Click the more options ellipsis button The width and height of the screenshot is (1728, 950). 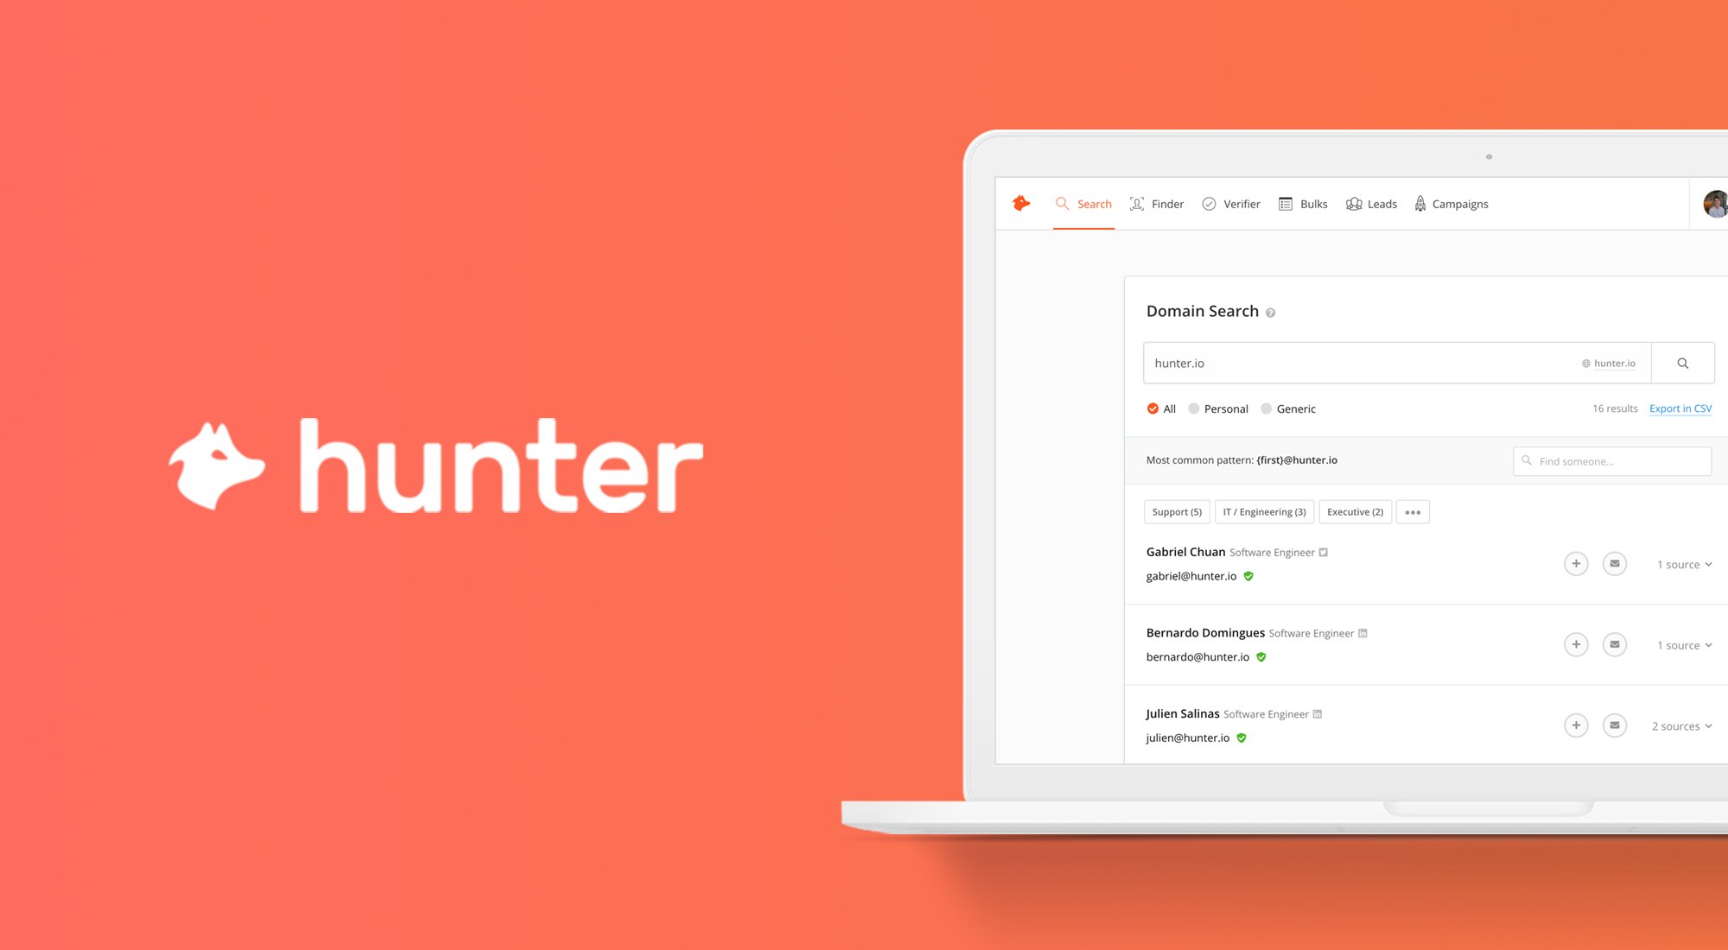pyautogui.click(x=1414, y=511)
